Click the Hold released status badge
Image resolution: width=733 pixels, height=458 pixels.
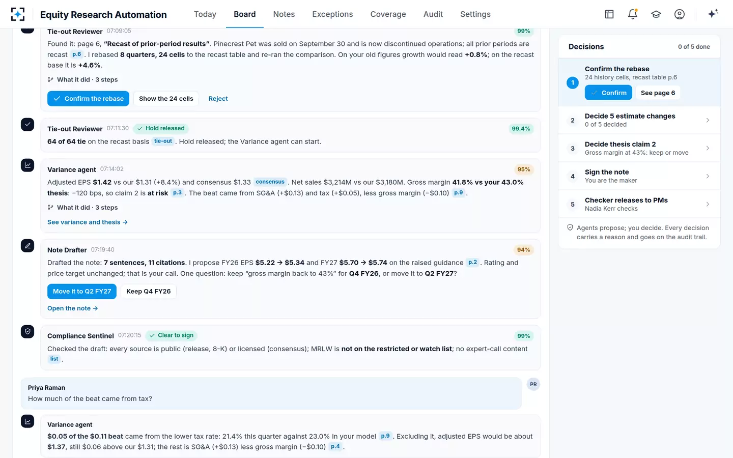(x=161, y=128)
